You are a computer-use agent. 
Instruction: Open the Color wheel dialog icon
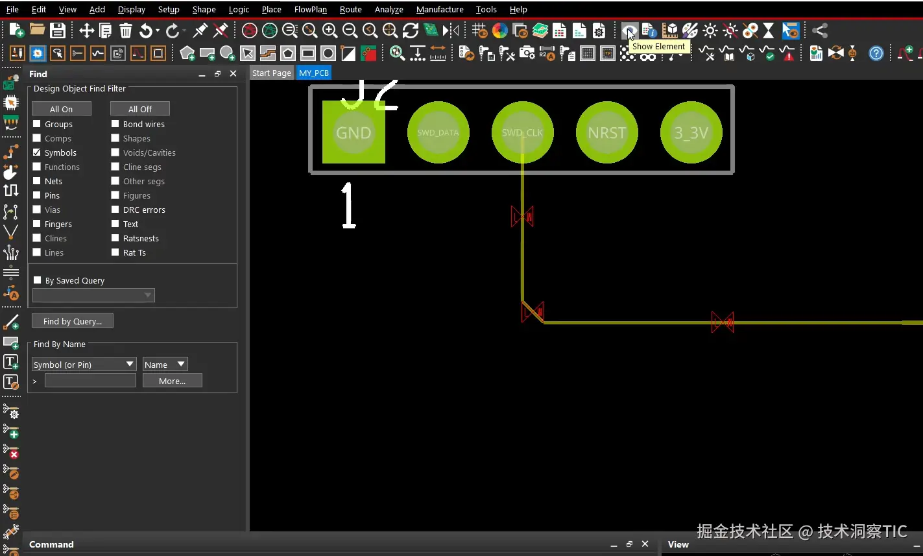tap(499, 30)
